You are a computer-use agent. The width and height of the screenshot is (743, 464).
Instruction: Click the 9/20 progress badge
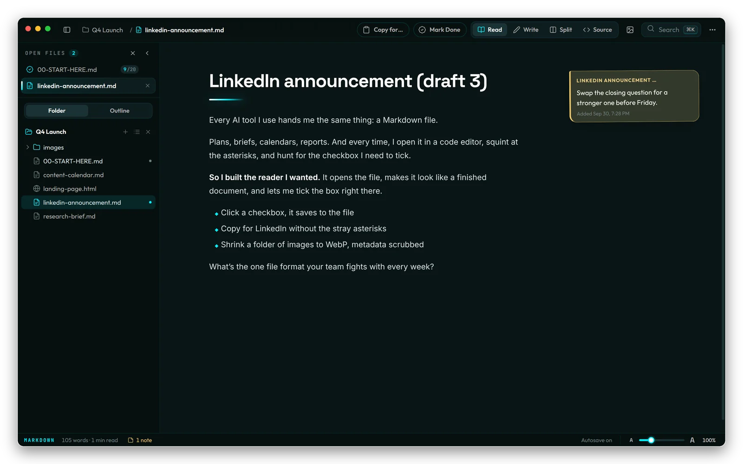click(130, 69)
